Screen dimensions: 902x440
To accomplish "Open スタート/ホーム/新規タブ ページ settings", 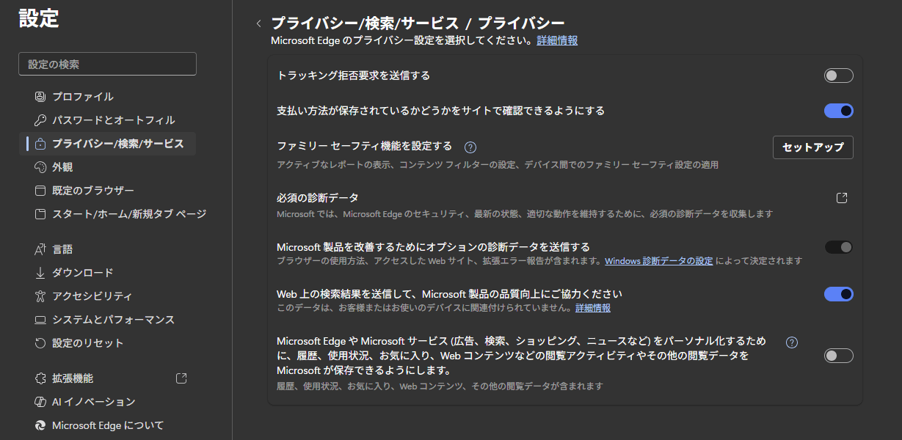I will tap(128, 214).
